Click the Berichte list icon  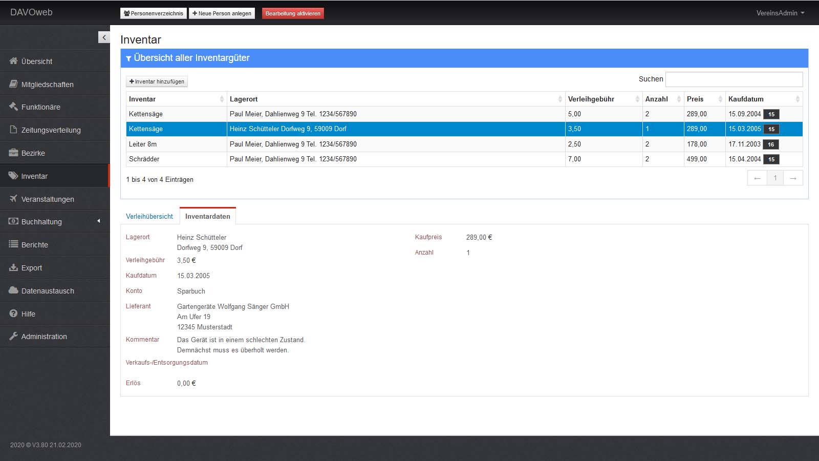point(13,244)
